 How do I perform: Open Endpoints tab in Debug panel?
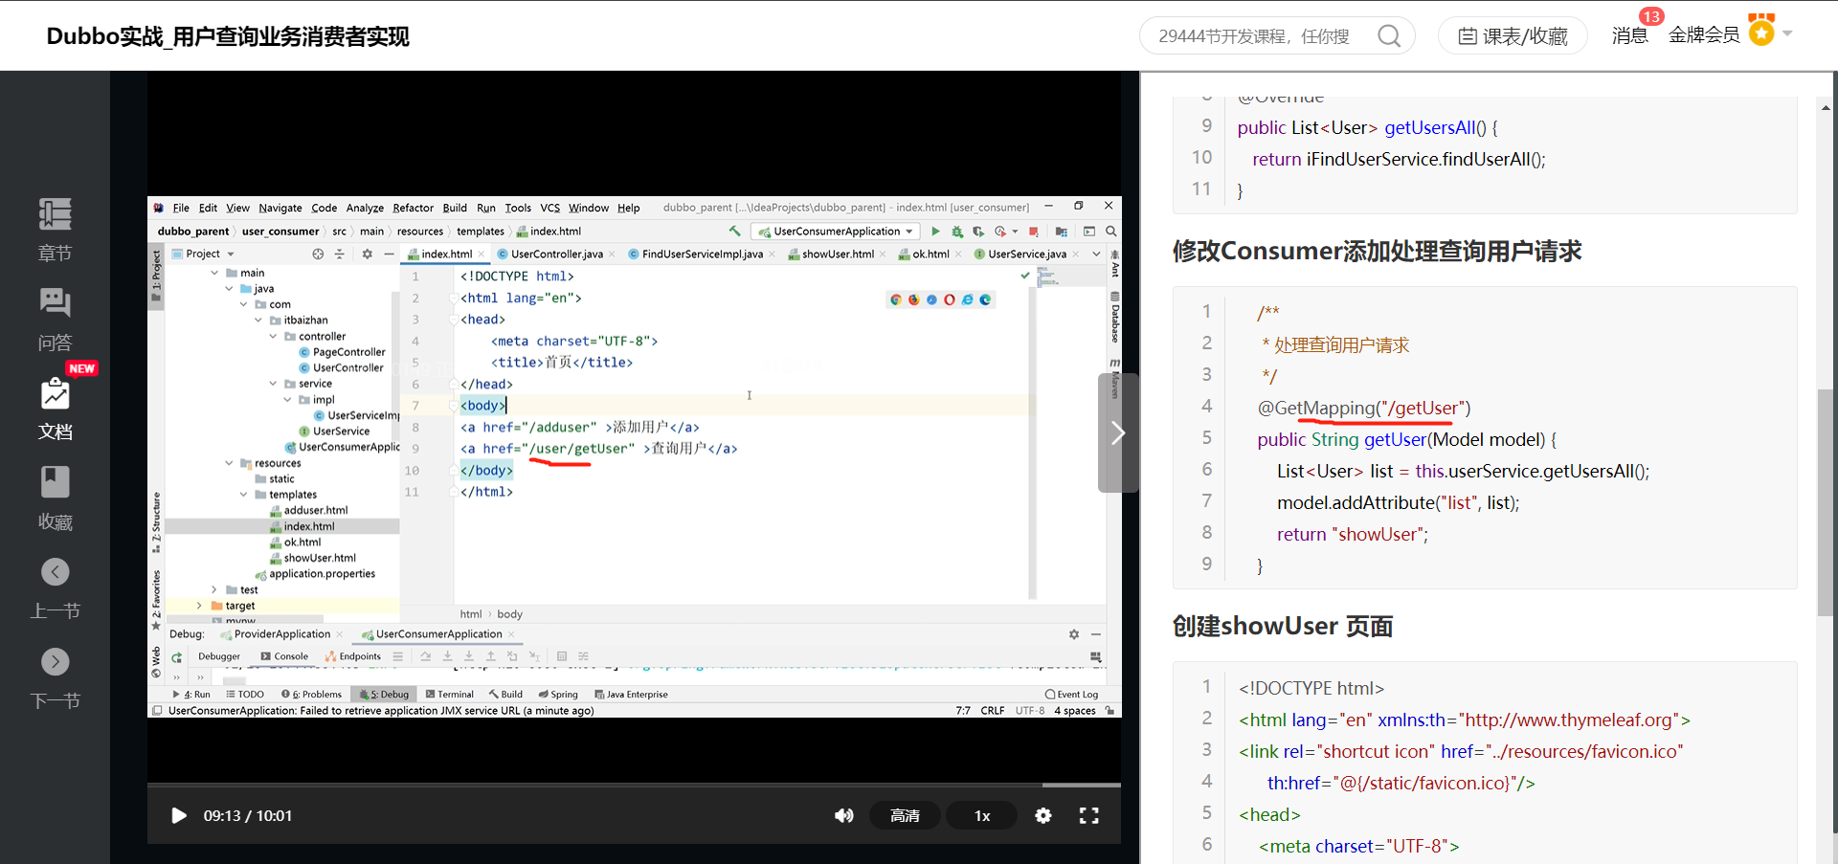[x=353, y=656]
